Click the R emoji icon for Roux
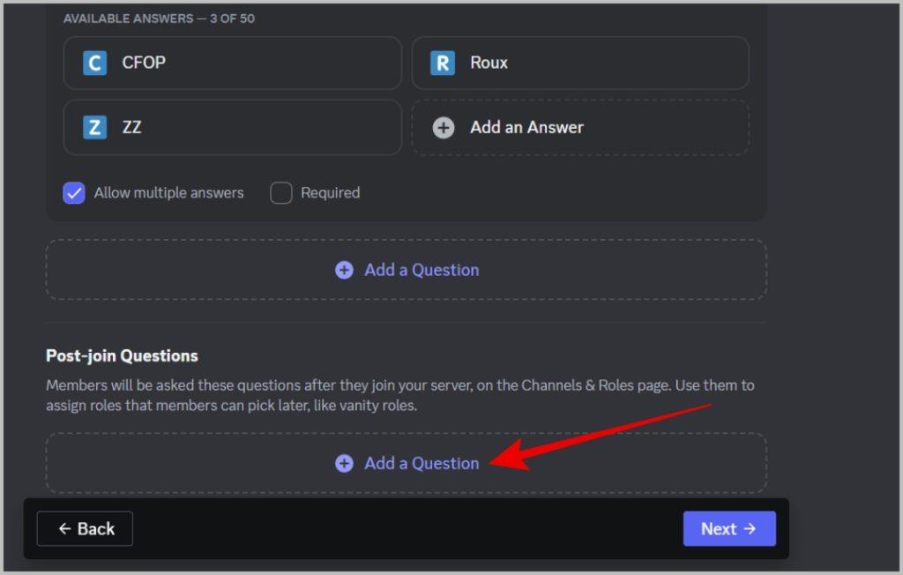Viewport: 903px width, 575px height. pos(443,63)
